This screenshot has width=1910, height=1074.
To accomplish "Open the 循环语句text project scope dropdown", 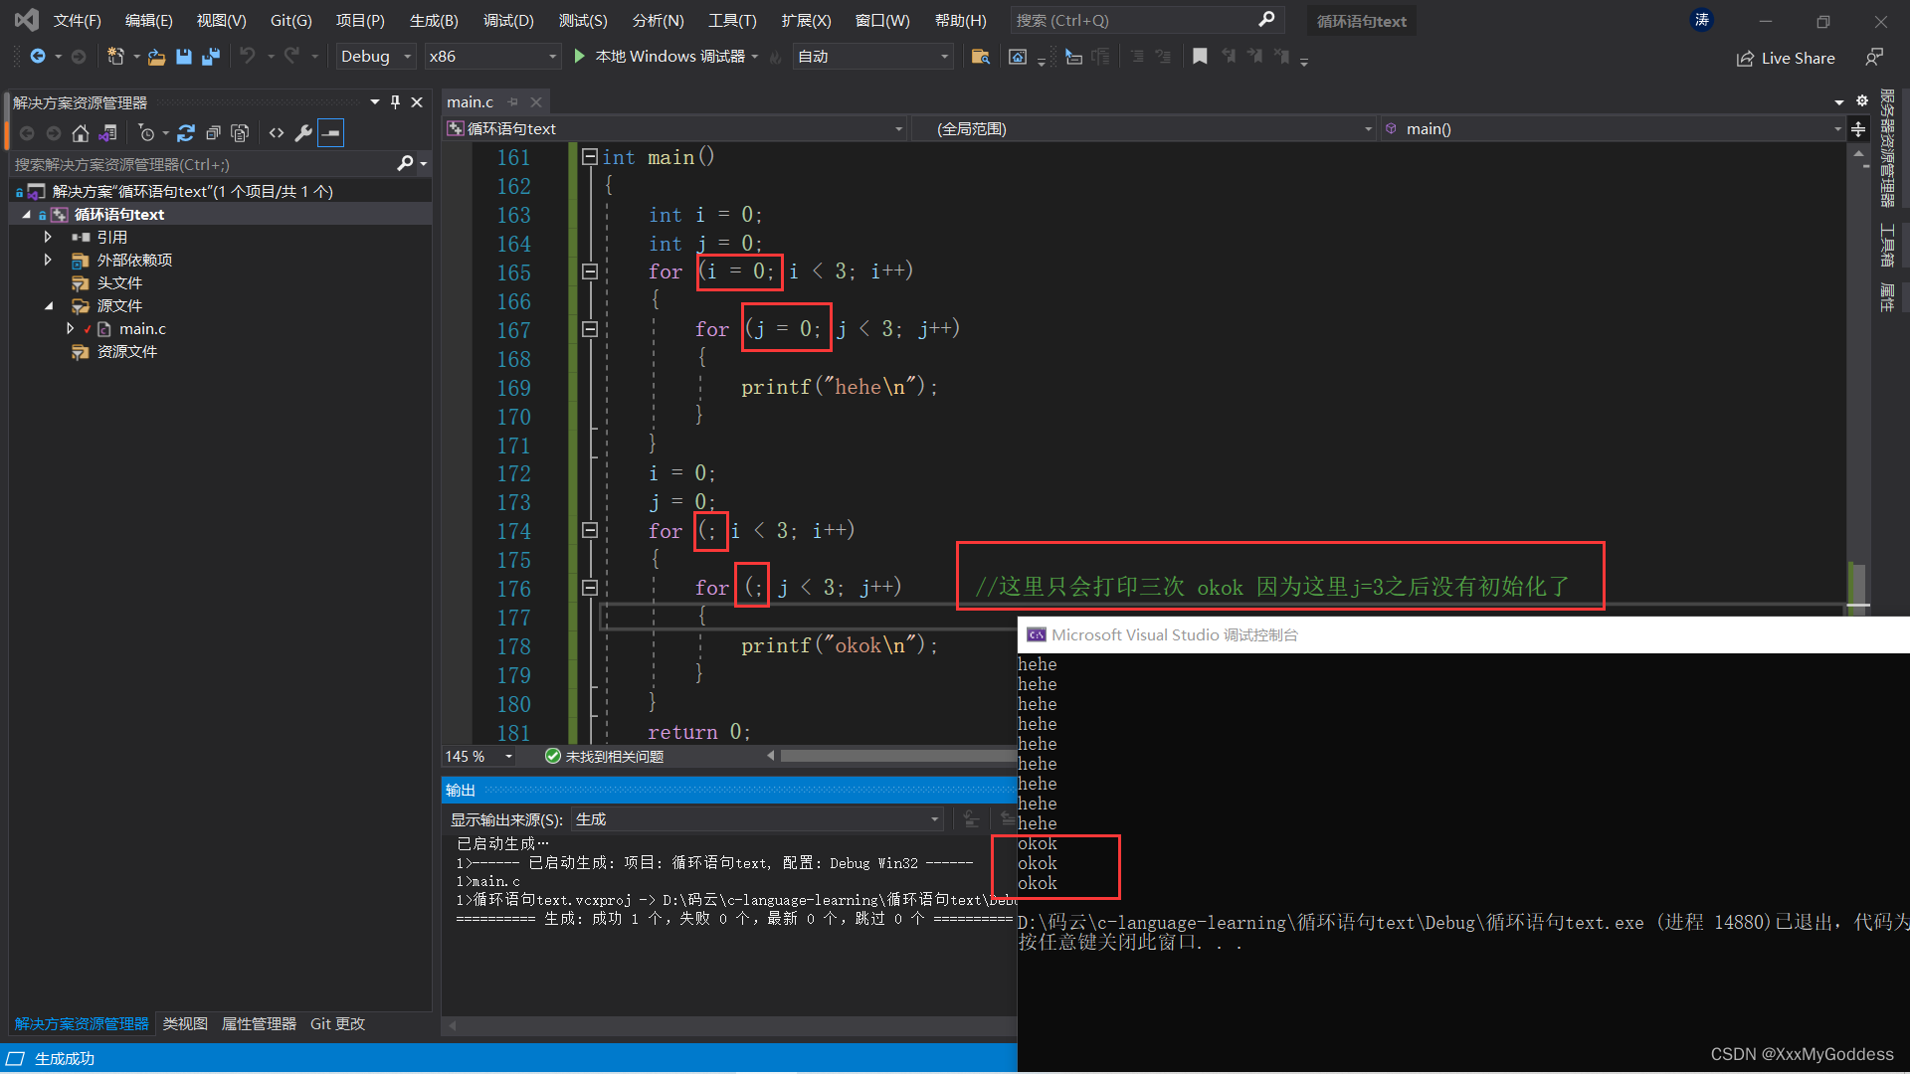I will click(x=675, y=129).
